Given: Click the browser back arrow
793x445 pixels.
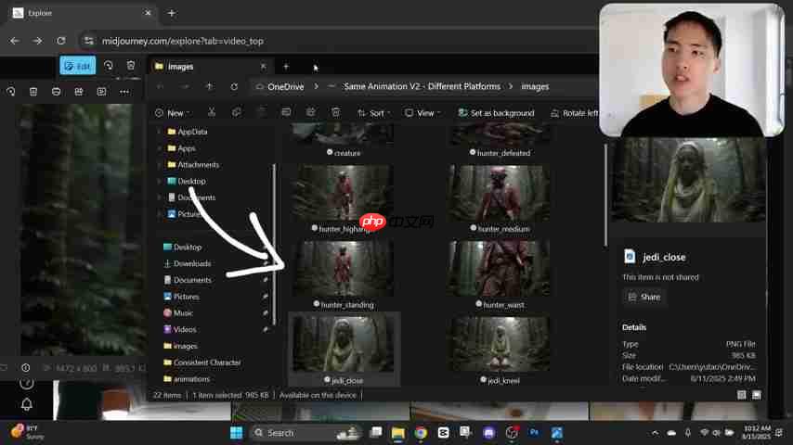Looking at the screenshot, I should click(15, 41).
